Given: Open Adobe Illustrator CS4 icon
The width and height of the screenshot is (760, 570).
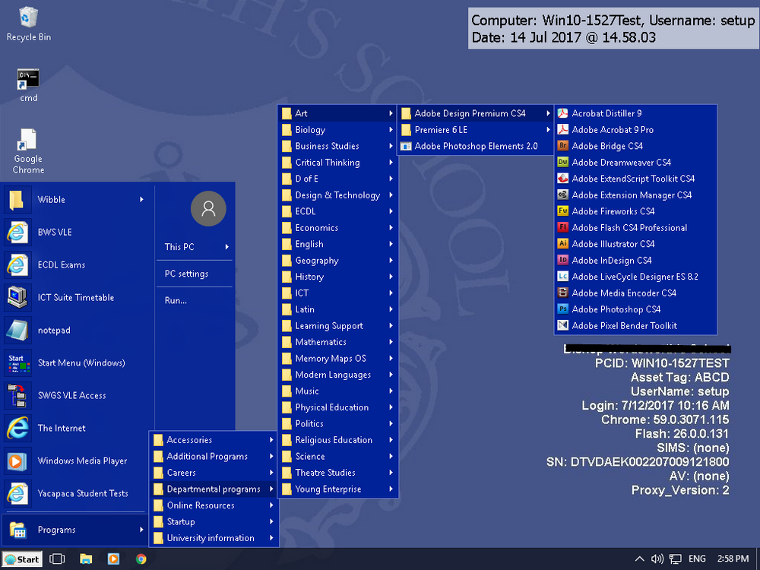Looking at the screenshot, I should click(562, 244).
